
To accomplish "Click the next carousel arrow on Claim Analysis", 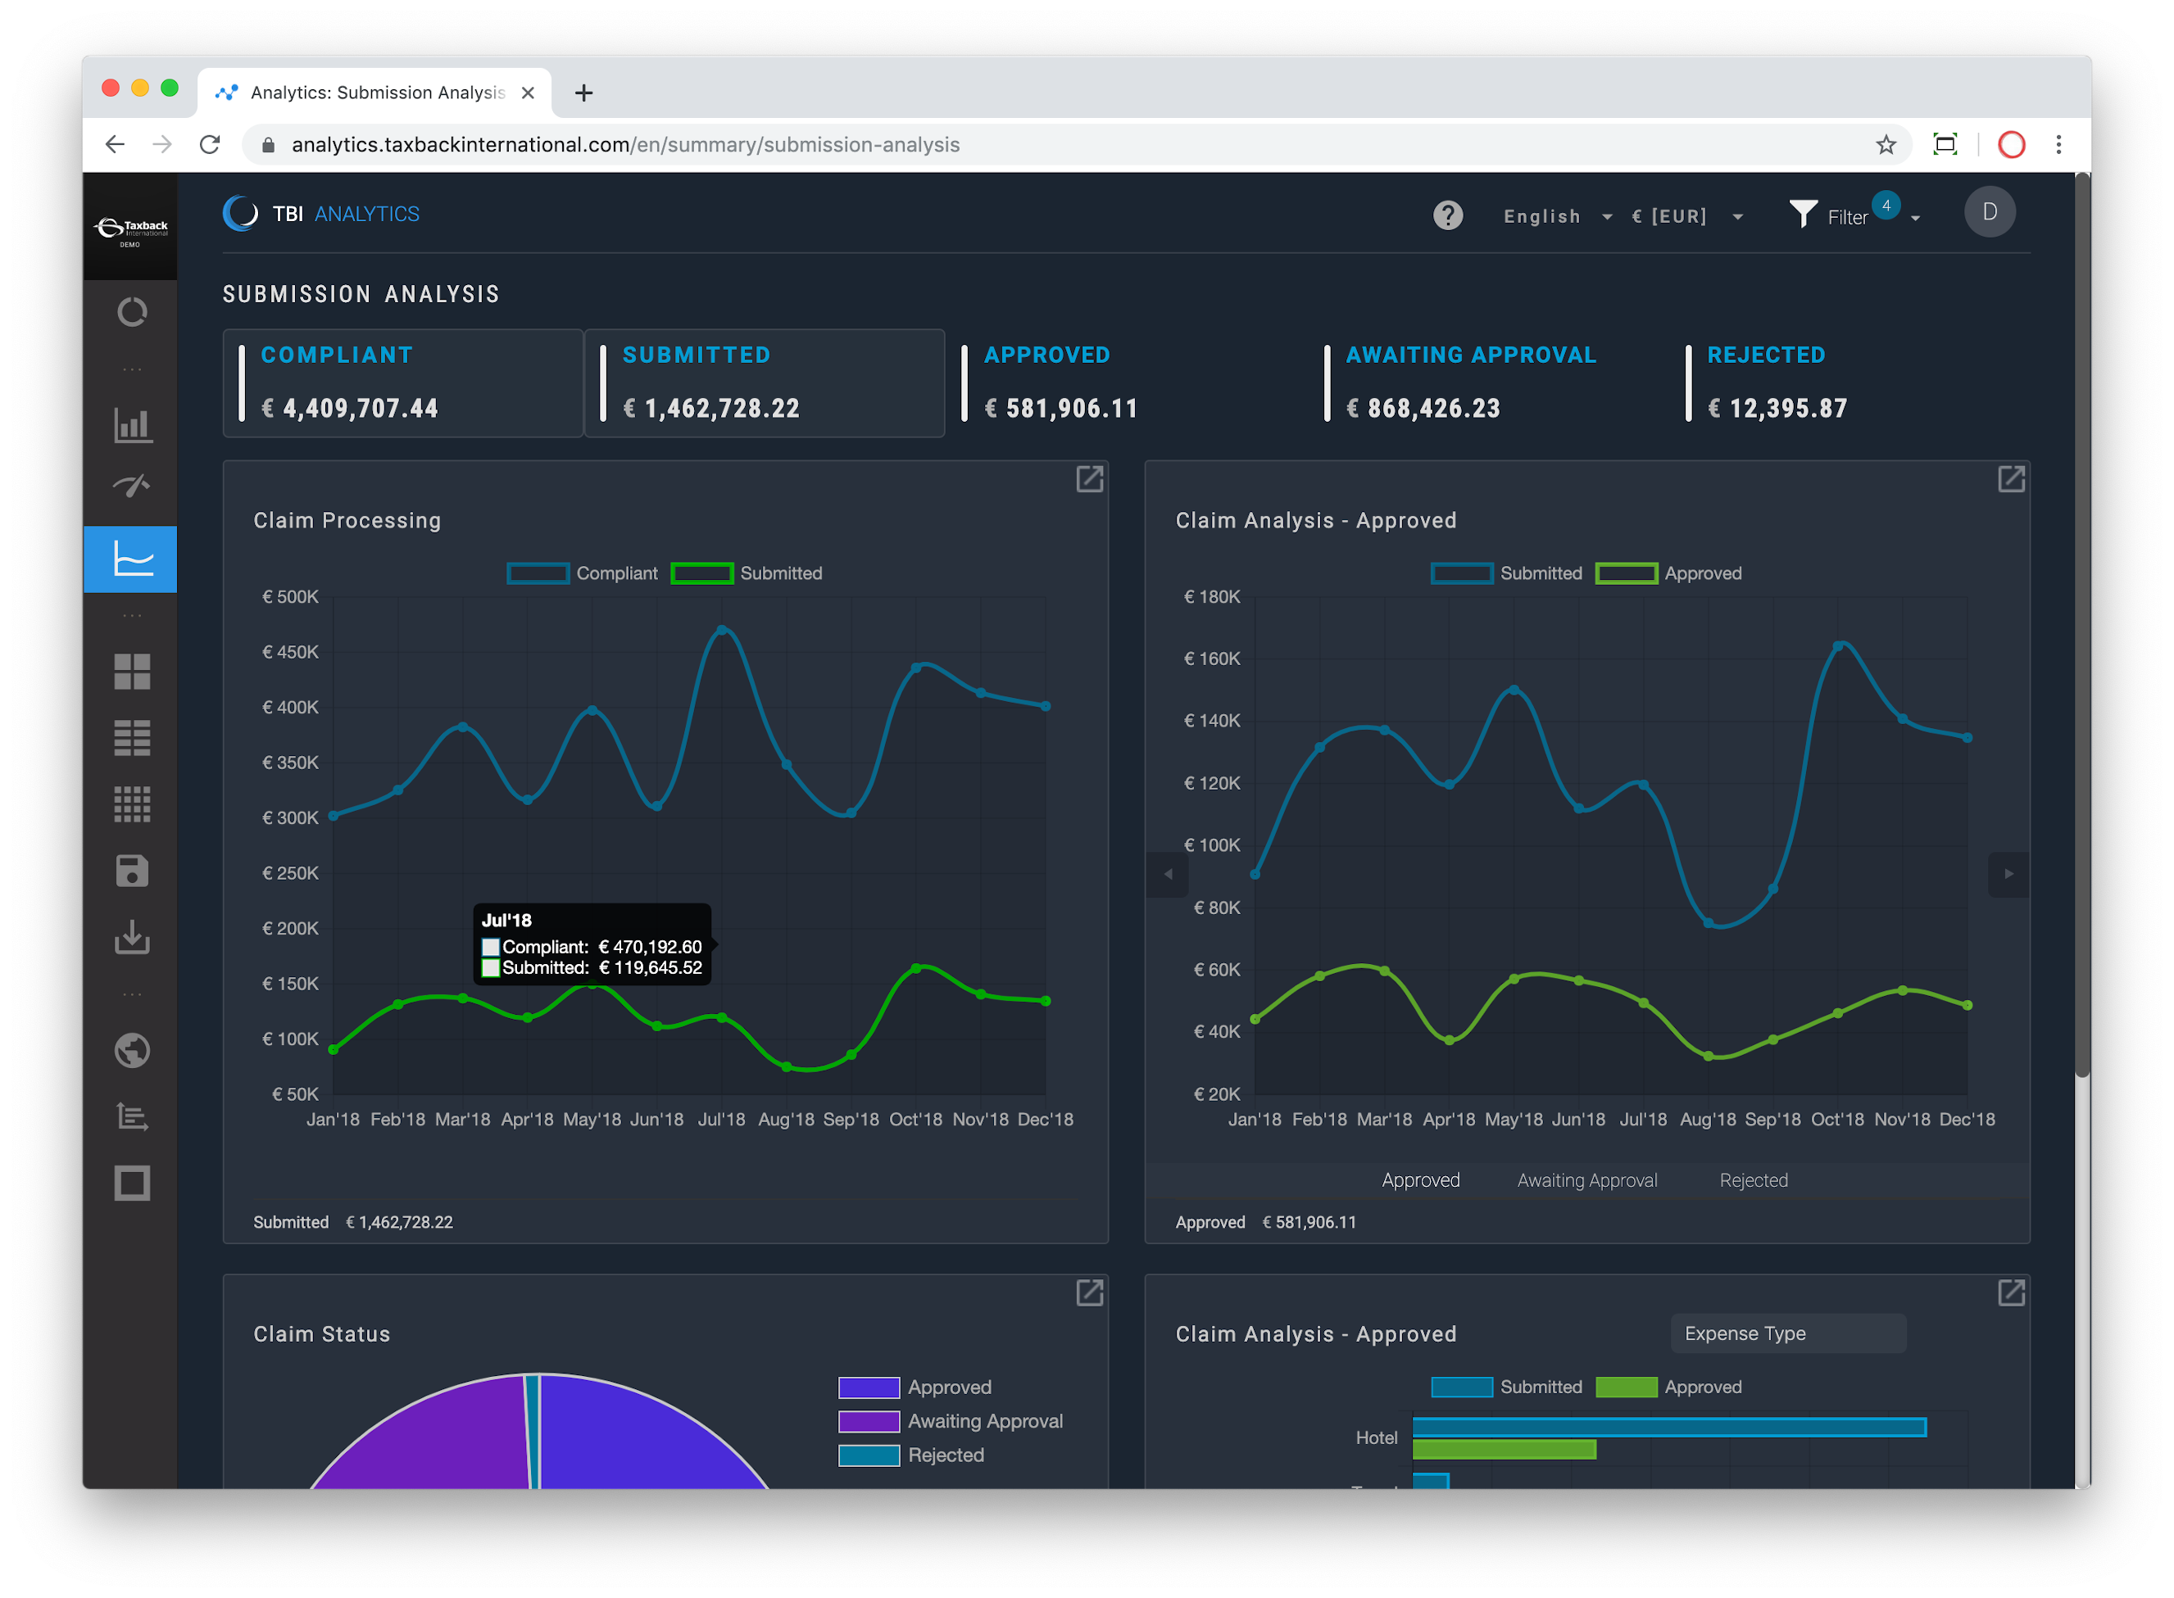I will click(2008, 875).
